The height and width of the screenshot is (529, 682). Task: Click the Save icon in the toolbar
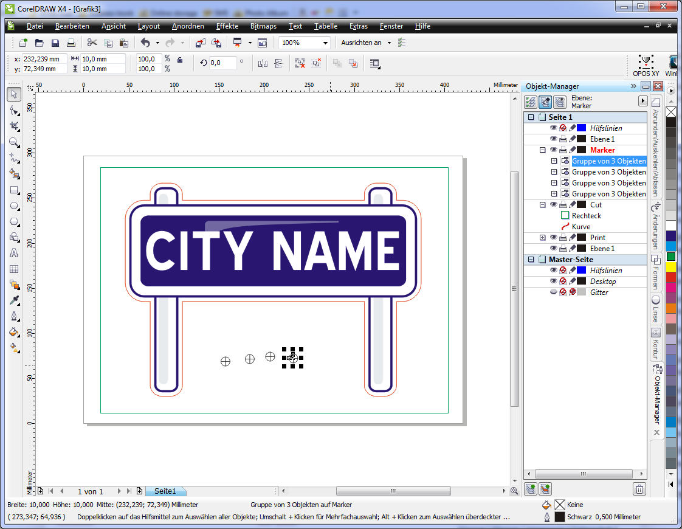pos(55,43)
